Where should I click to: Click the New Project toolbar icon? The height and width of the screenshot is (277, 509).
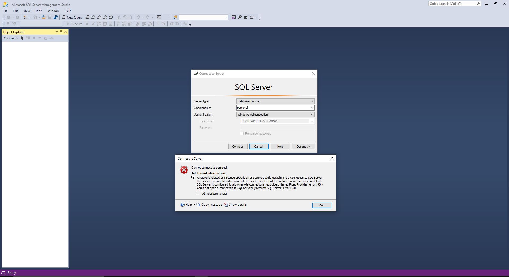[x=26, y=17]
